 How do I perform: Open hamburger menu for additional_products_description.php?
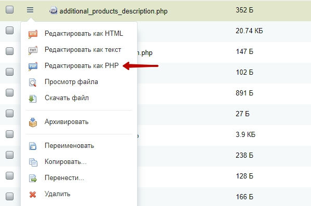(x=30, y=10)
